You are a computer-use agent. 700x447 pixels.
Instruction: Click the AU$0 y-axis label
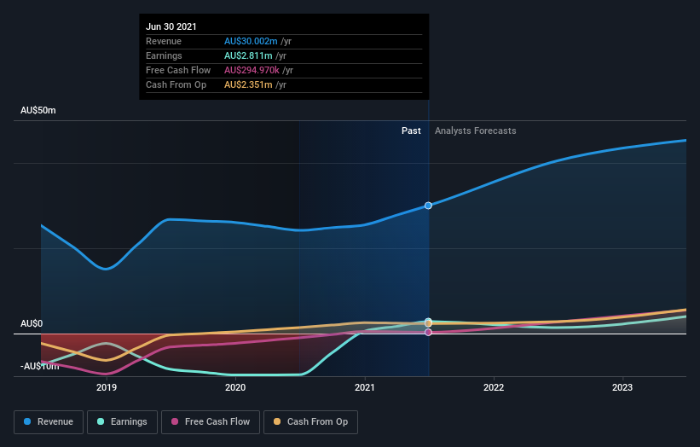[32, 323]
